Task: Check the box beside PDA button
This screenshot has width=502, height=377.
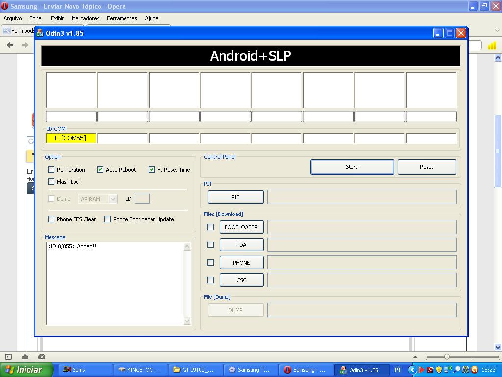Action: pos(211,244)
